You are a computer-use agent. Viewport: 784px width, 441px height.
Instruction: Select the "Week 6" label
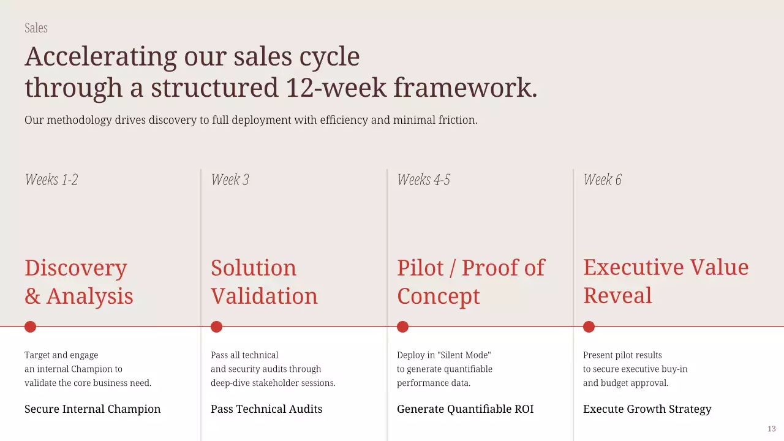click(602, 179)
